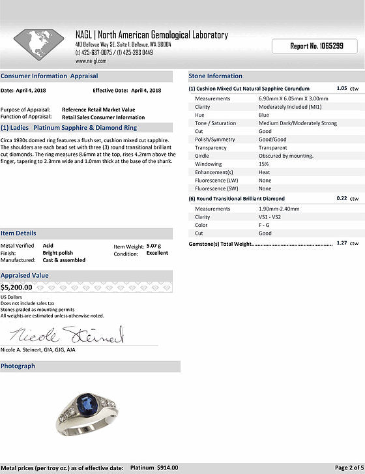The height and width of the screenshot is (474, 365).
Task: Open the www.na-gl.com website link
Action: coord(91,61)
